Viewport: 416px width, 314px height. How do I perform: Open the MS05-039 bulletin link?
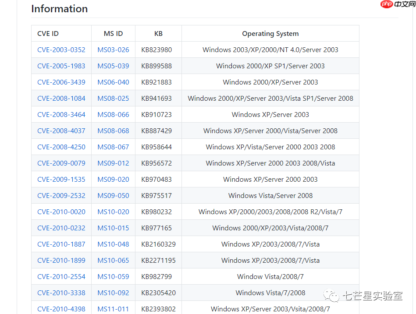[113, 66]
